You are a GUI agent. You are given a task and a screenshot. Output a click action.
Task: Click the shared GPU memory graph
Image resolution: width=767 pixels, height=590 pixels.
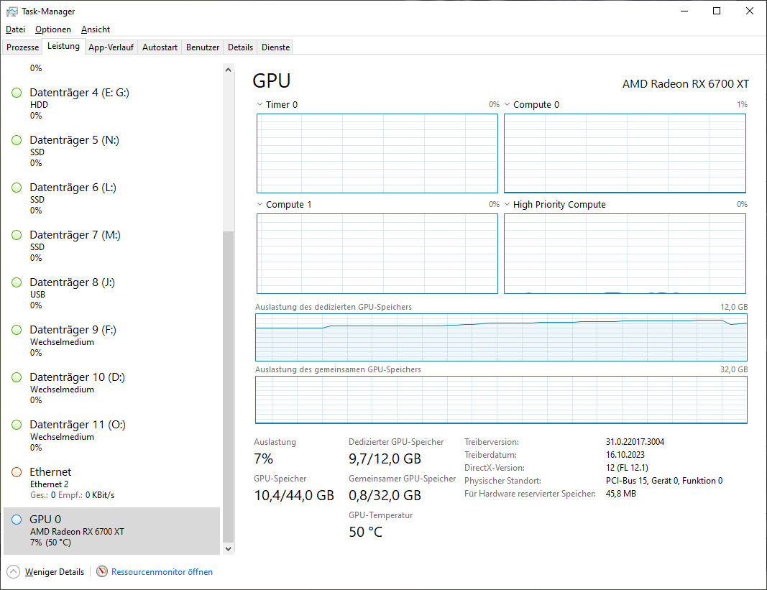coord(501,400)
